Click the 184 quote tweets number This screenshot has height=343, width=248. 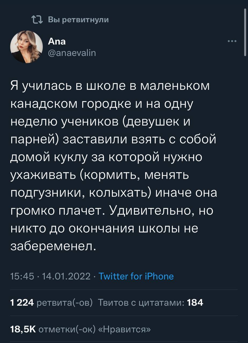[195, 303]
